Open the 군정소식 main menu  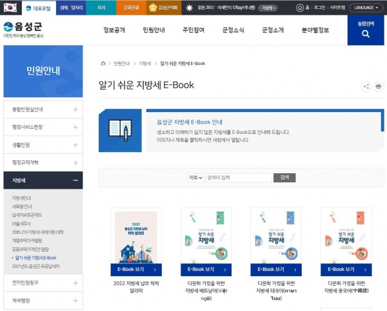(234, 30)
